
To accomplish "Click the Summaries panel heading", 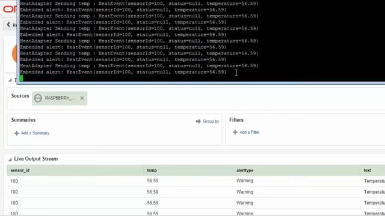I will click(x=23, y=120).
